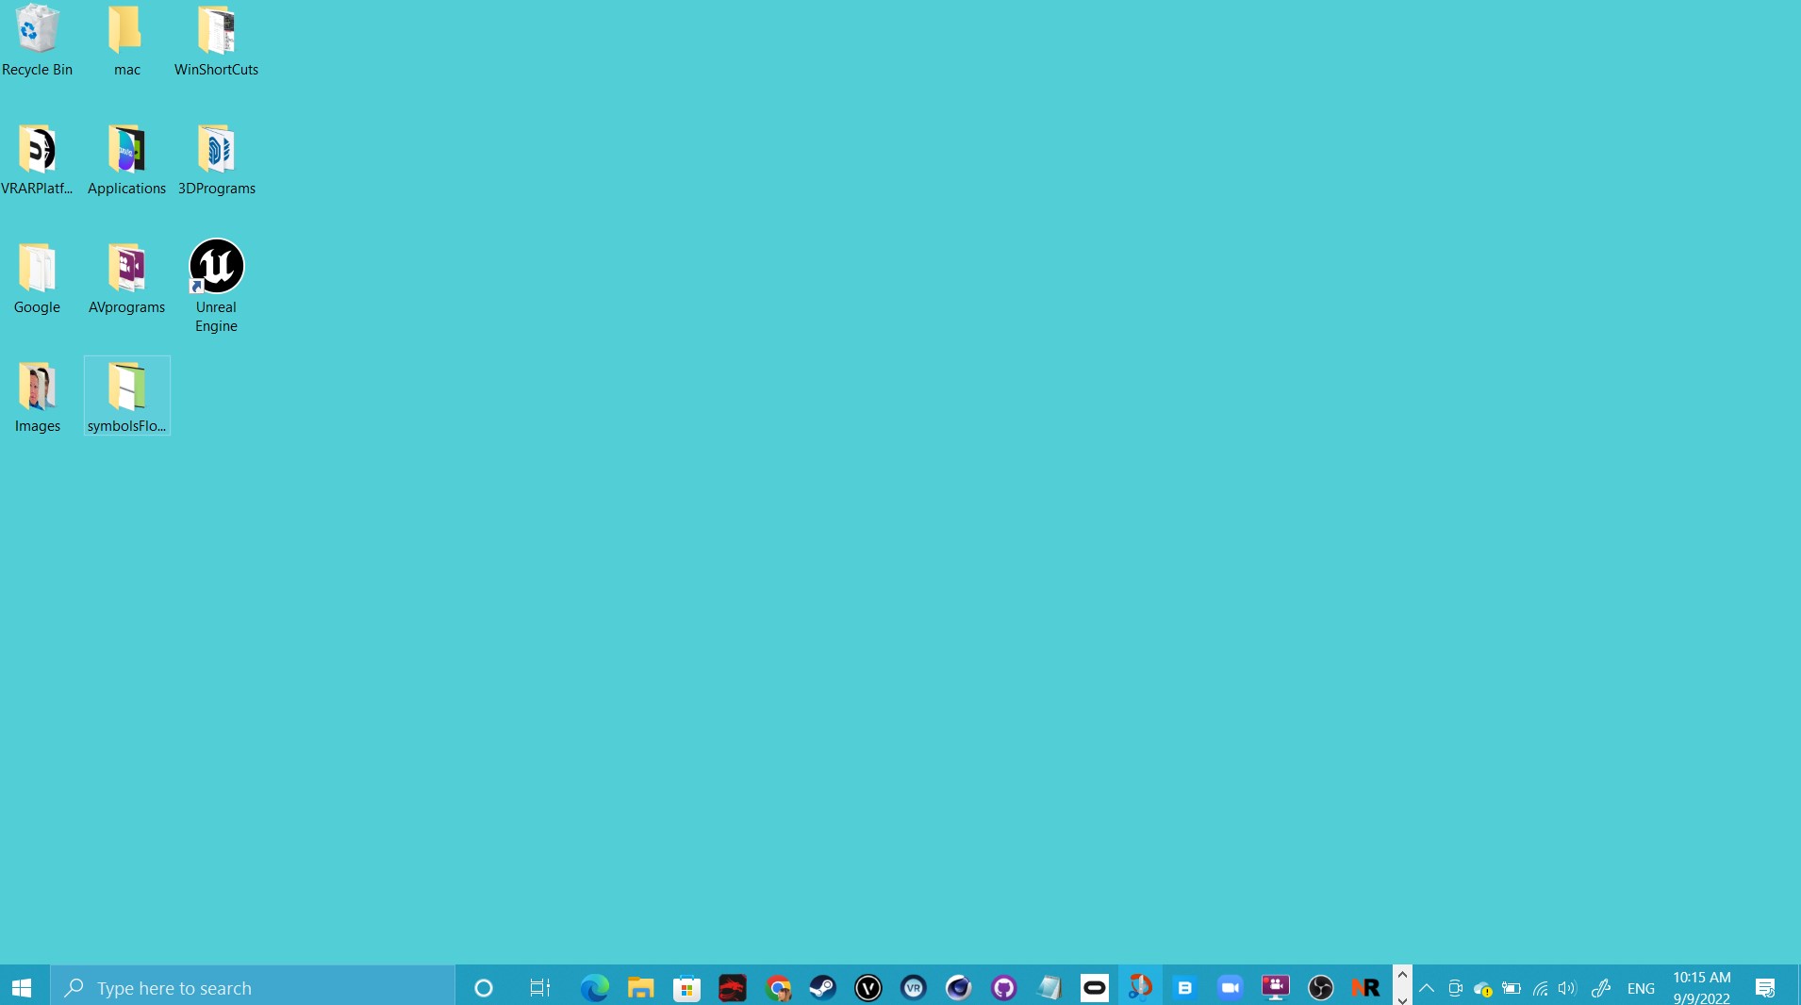
Task: Open Cortana from the taskbar
Action: tap(484, 987)
